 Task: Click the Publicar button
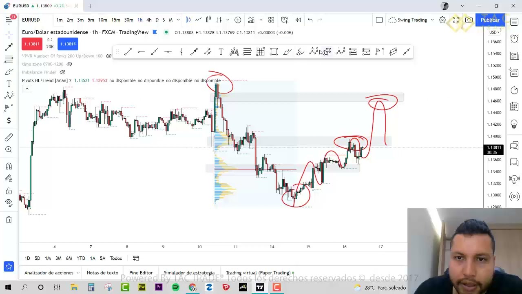coord(490,20)
